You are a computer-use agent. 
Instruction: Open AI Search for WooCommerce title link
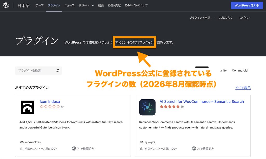[202, 101]
